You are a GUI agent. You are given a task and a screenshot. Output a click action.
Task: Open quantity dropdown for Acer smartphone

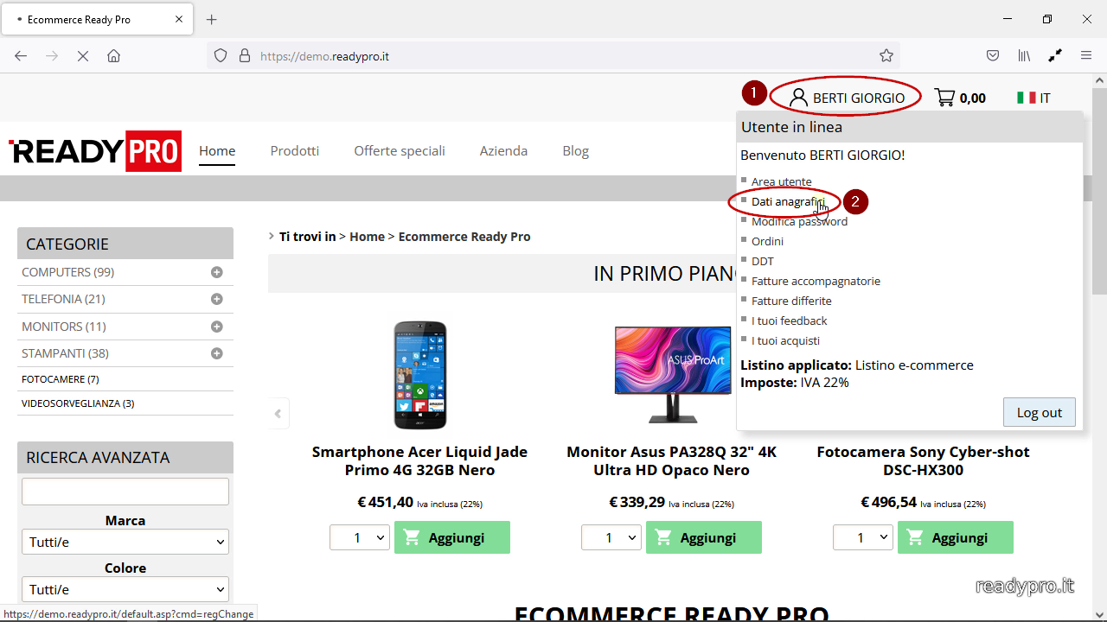(360, 537)
